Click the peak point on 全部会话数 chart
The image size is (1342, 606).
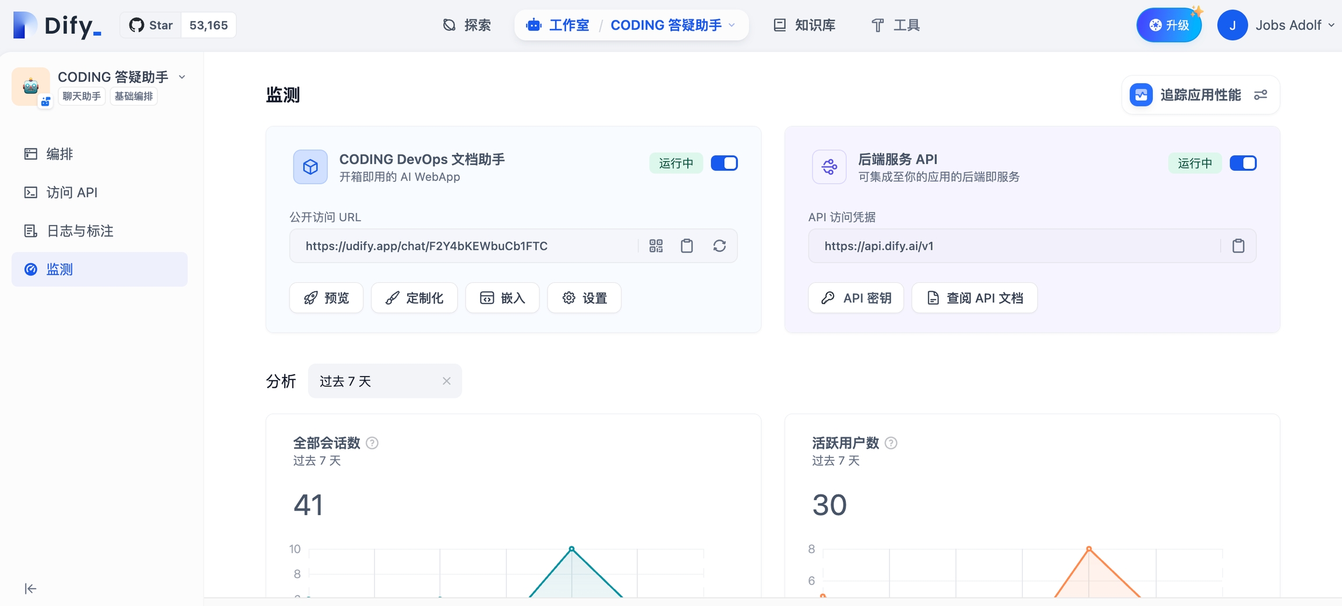tap(571, 548)
